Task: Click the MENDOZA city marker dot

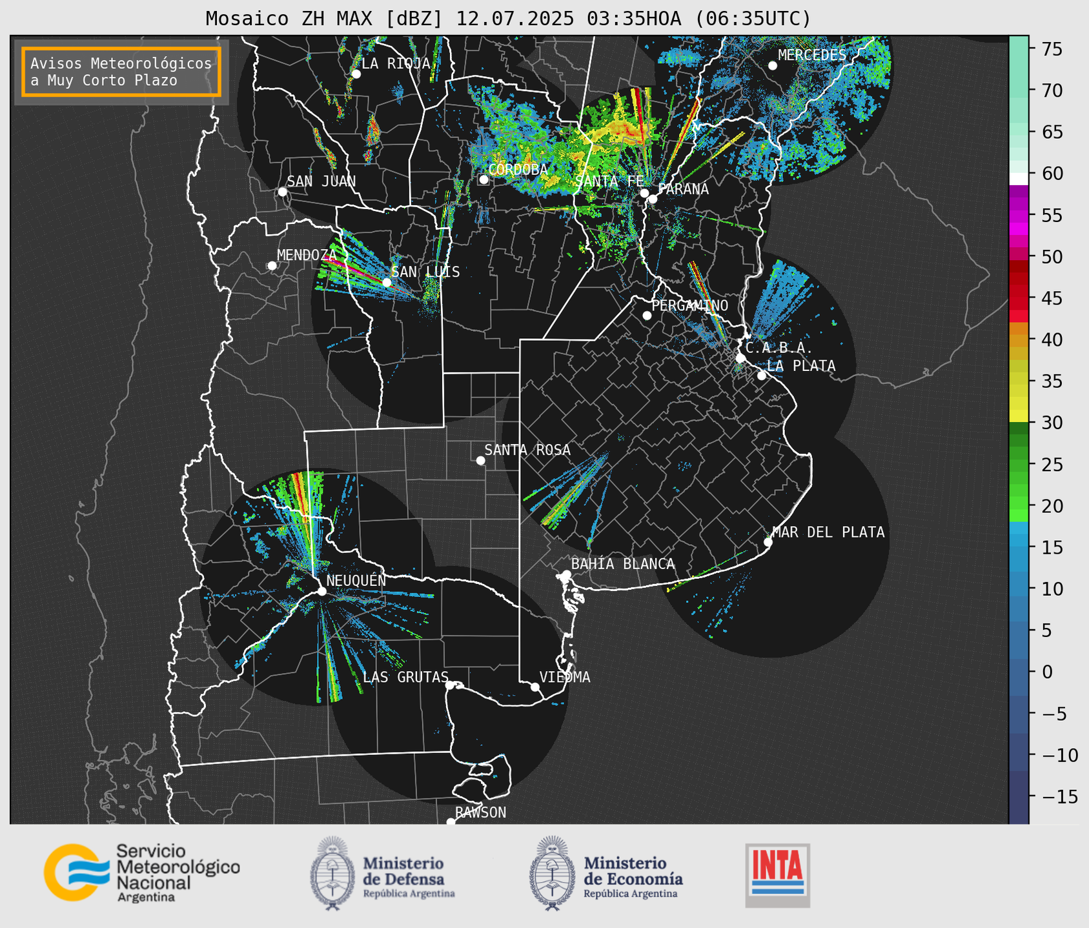Action: [272, 266]
